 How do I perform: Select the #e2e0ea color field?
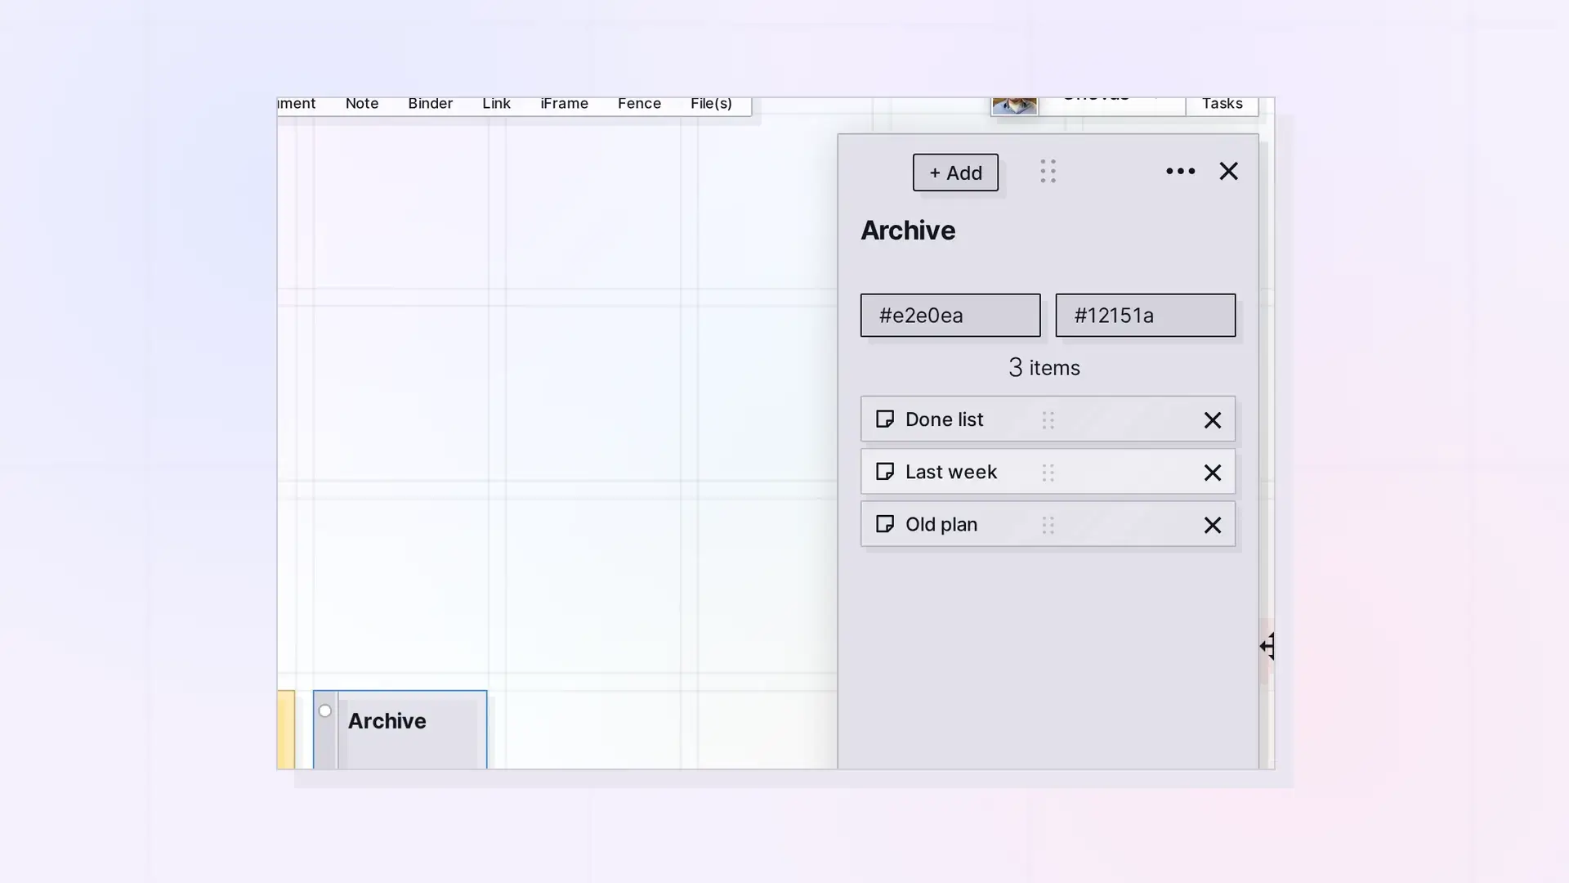pos(950,316)
